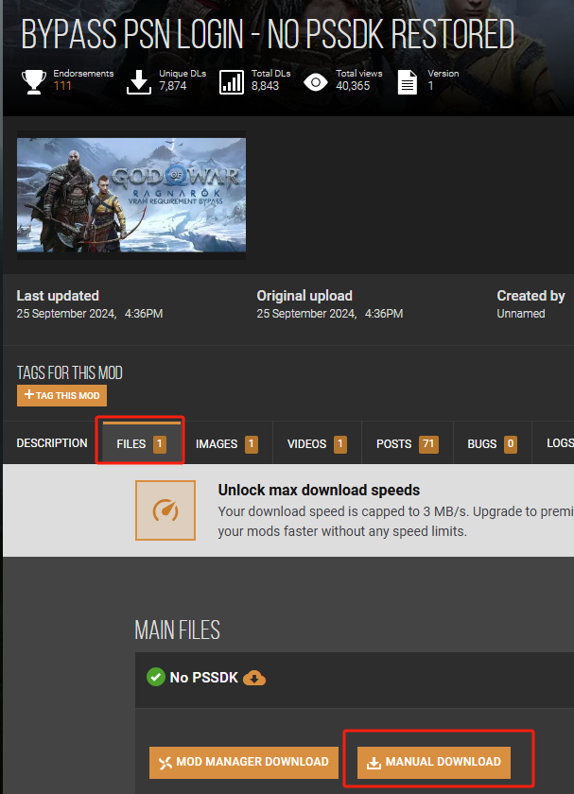Screen dimensions: 574x794
Task: Click the Unique DLs download arrow icon
Action: 139,81
